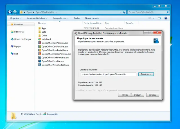180x129 pixels.
Task: Select the OpenOfficeWriterPortable.exe file icon
Action: point(40,65)
